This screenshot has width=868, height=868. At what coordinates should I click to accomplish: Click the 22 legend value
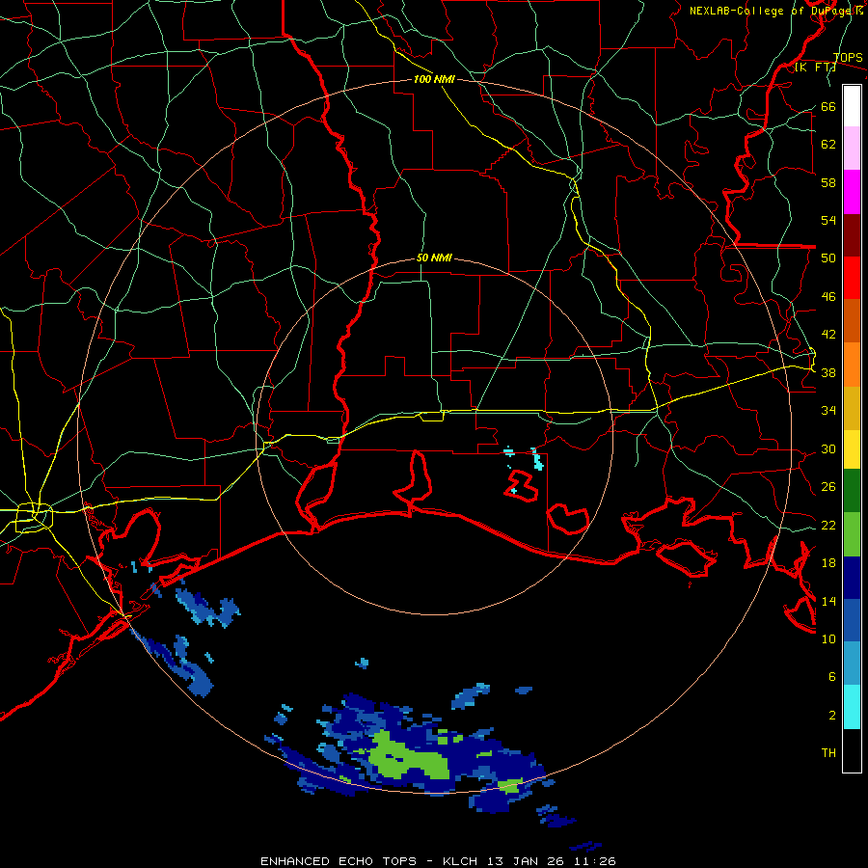pos(828,525)
